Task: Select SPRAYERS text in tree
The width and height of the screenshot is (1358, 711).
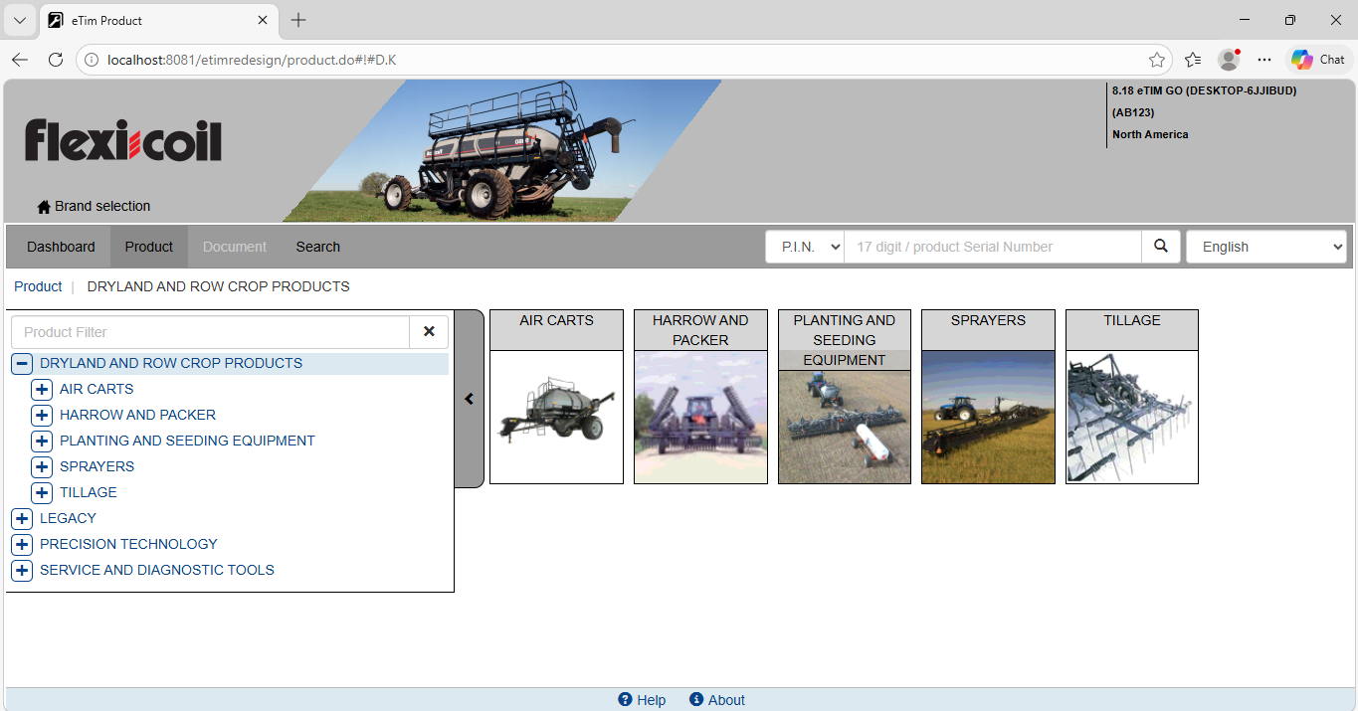Action: (x=97, y=466)
